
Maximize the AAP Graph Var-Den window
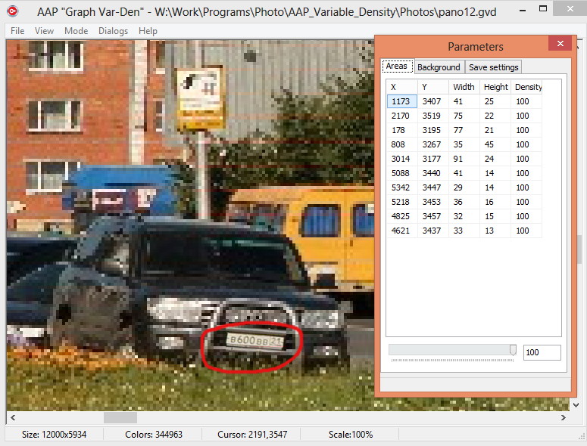pyautogui.click(x=543, y=8)
